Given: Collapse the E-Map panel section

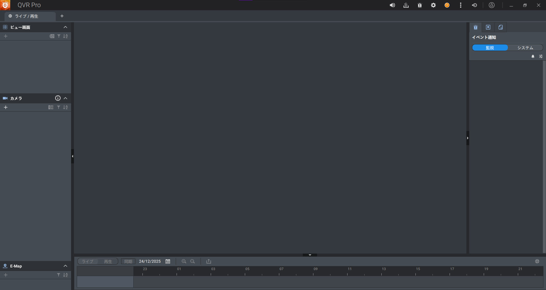Looking at the screenshot, I should click(x=65, y=266).
